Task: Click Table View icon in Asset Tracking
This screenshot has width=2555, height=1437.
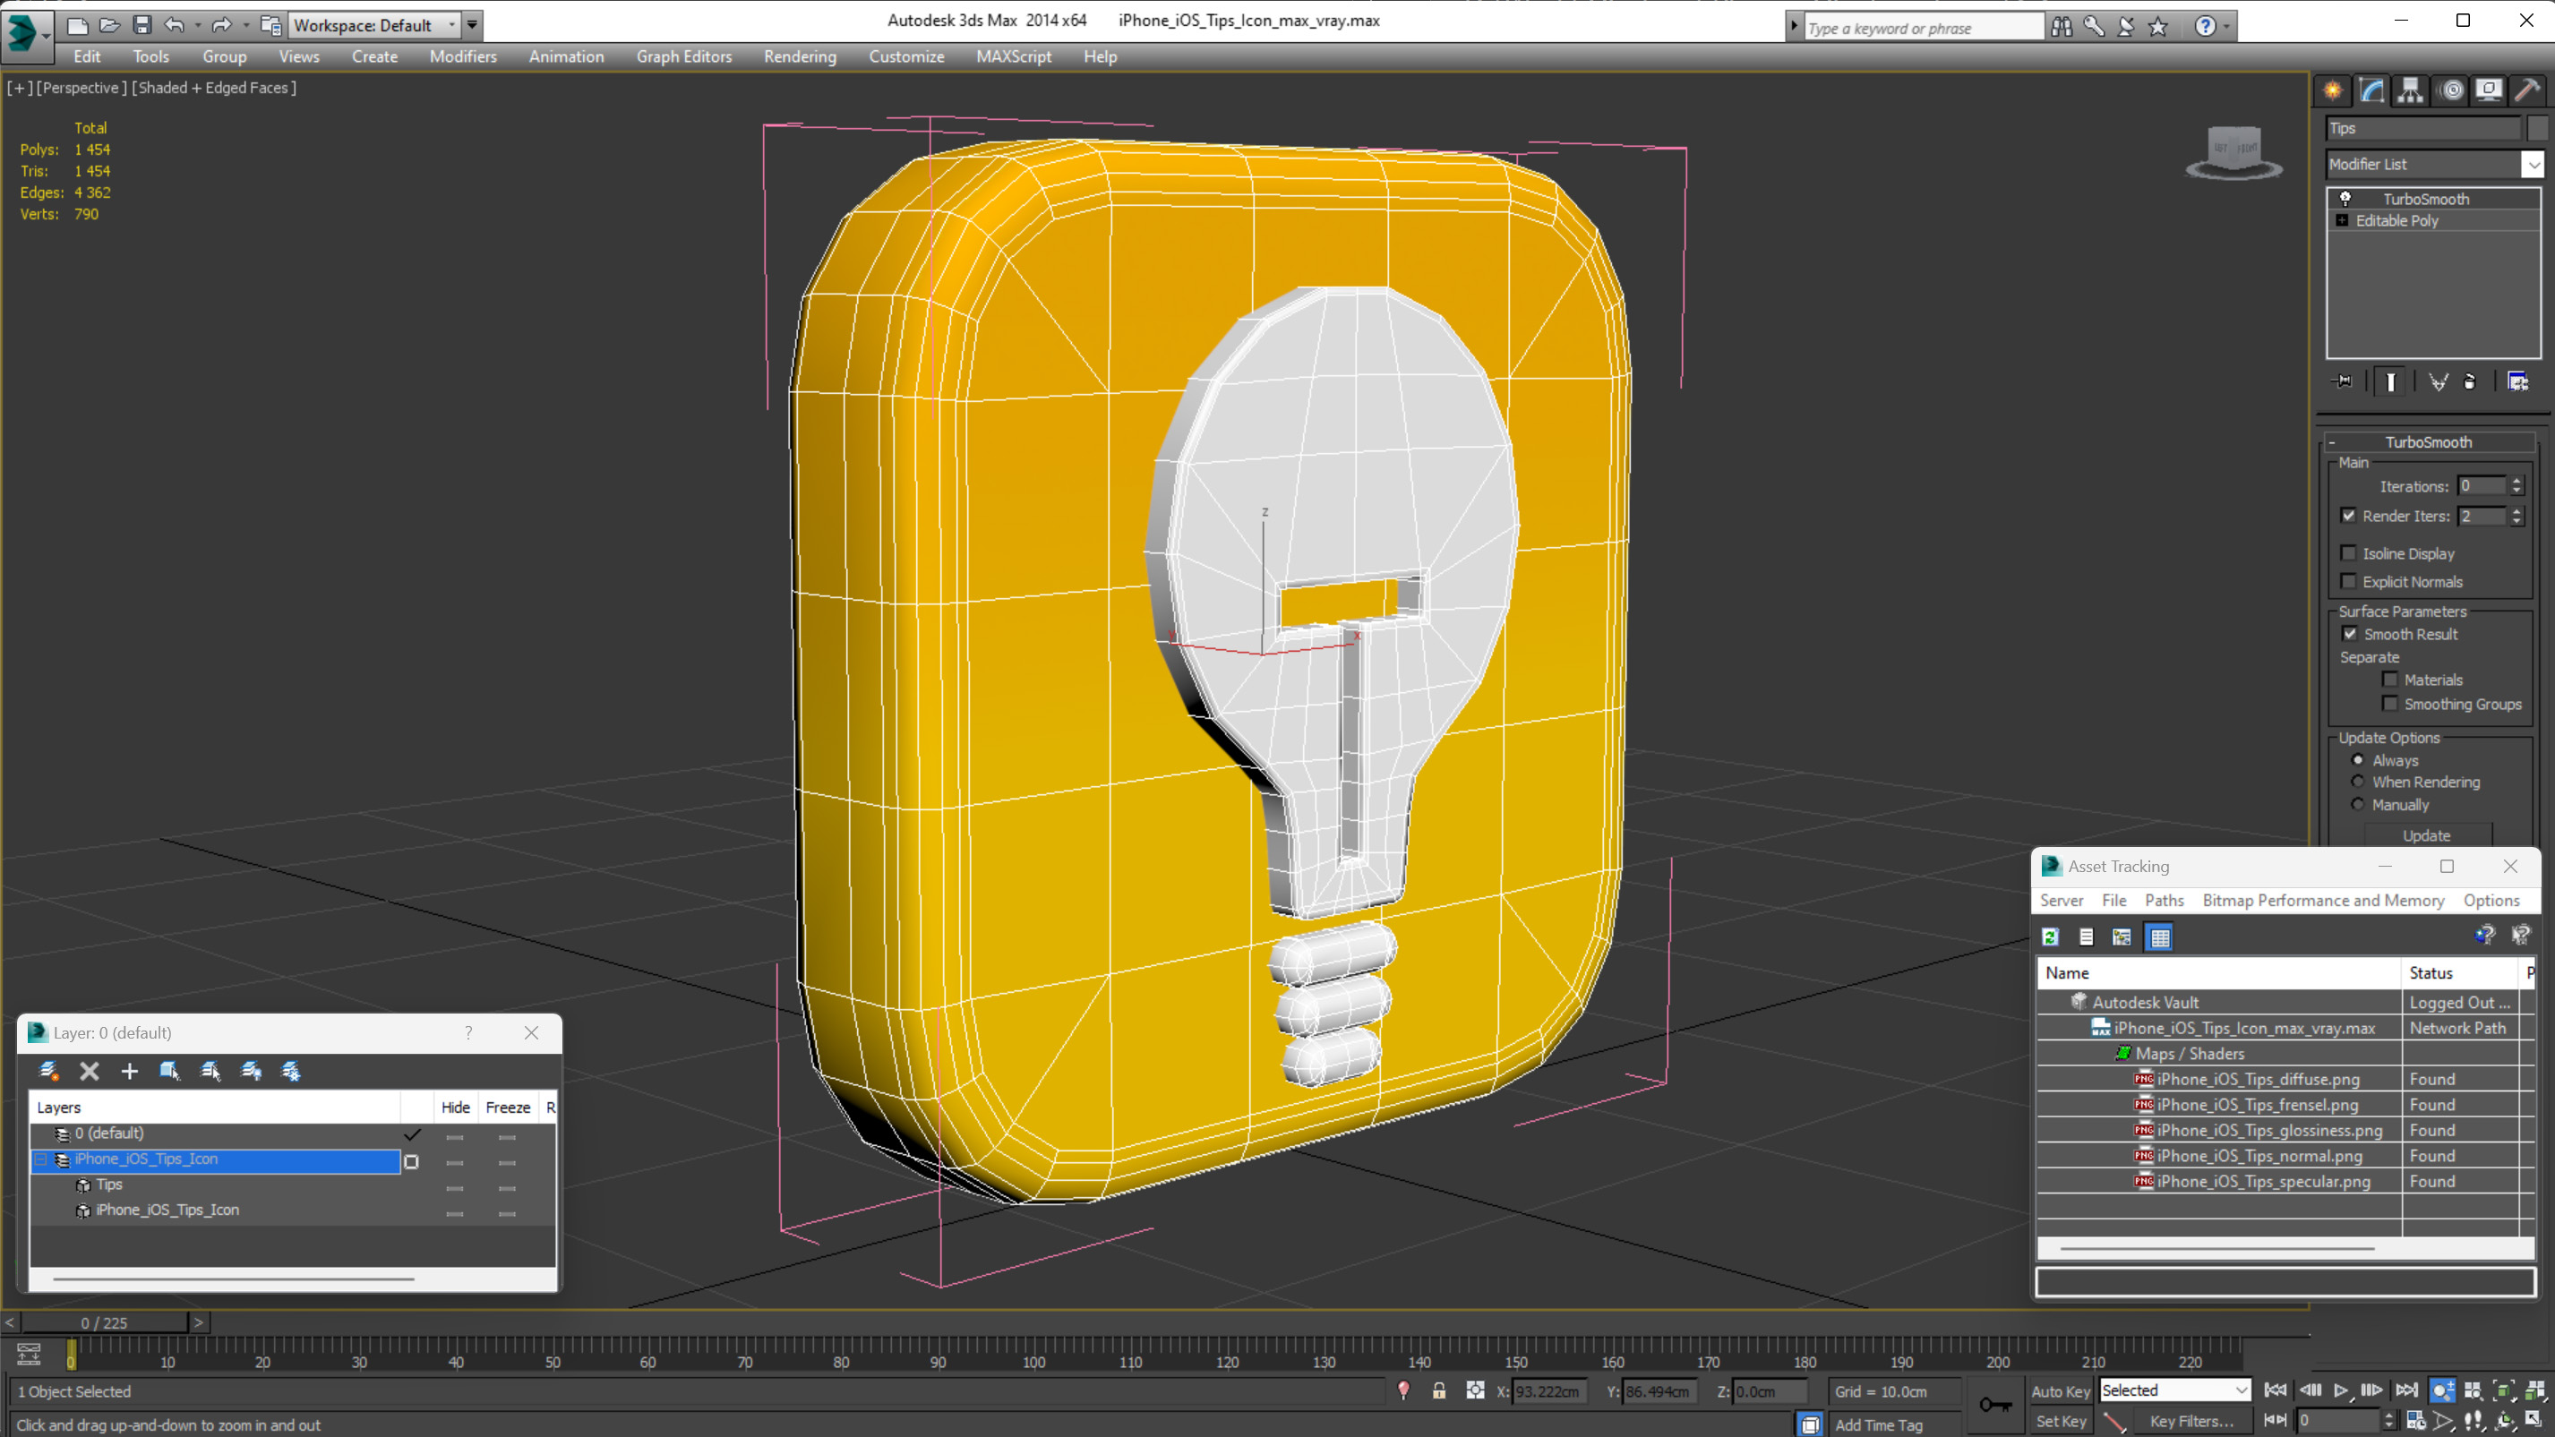Action: point(2159,937)
